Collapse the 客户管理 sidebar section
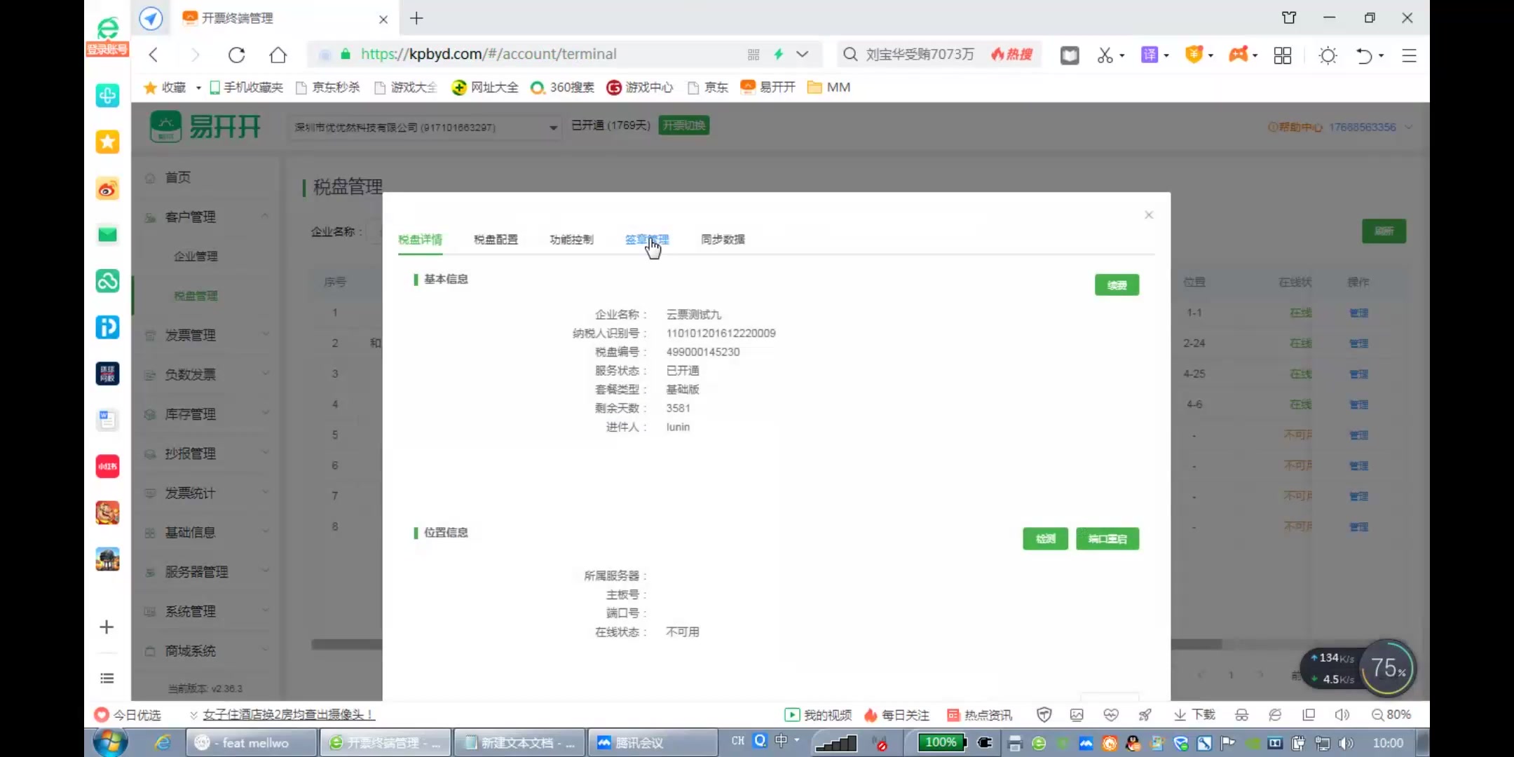This screenshot has height=757, width=1514. click(206, 217)
